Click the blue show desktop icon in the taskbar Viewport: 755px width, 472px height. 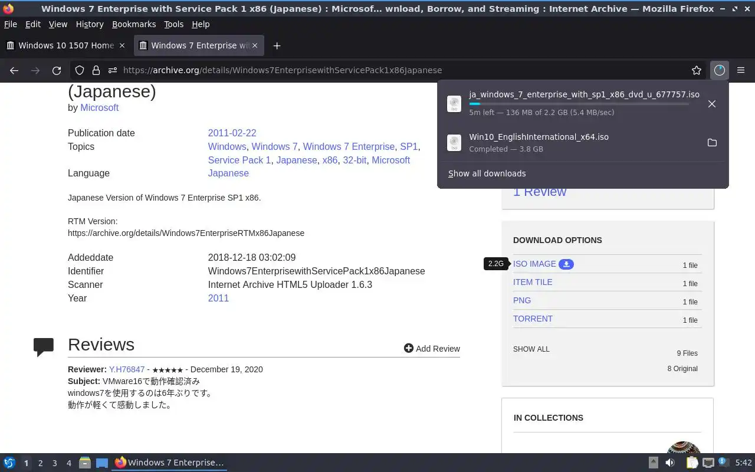tap(102, 463)
